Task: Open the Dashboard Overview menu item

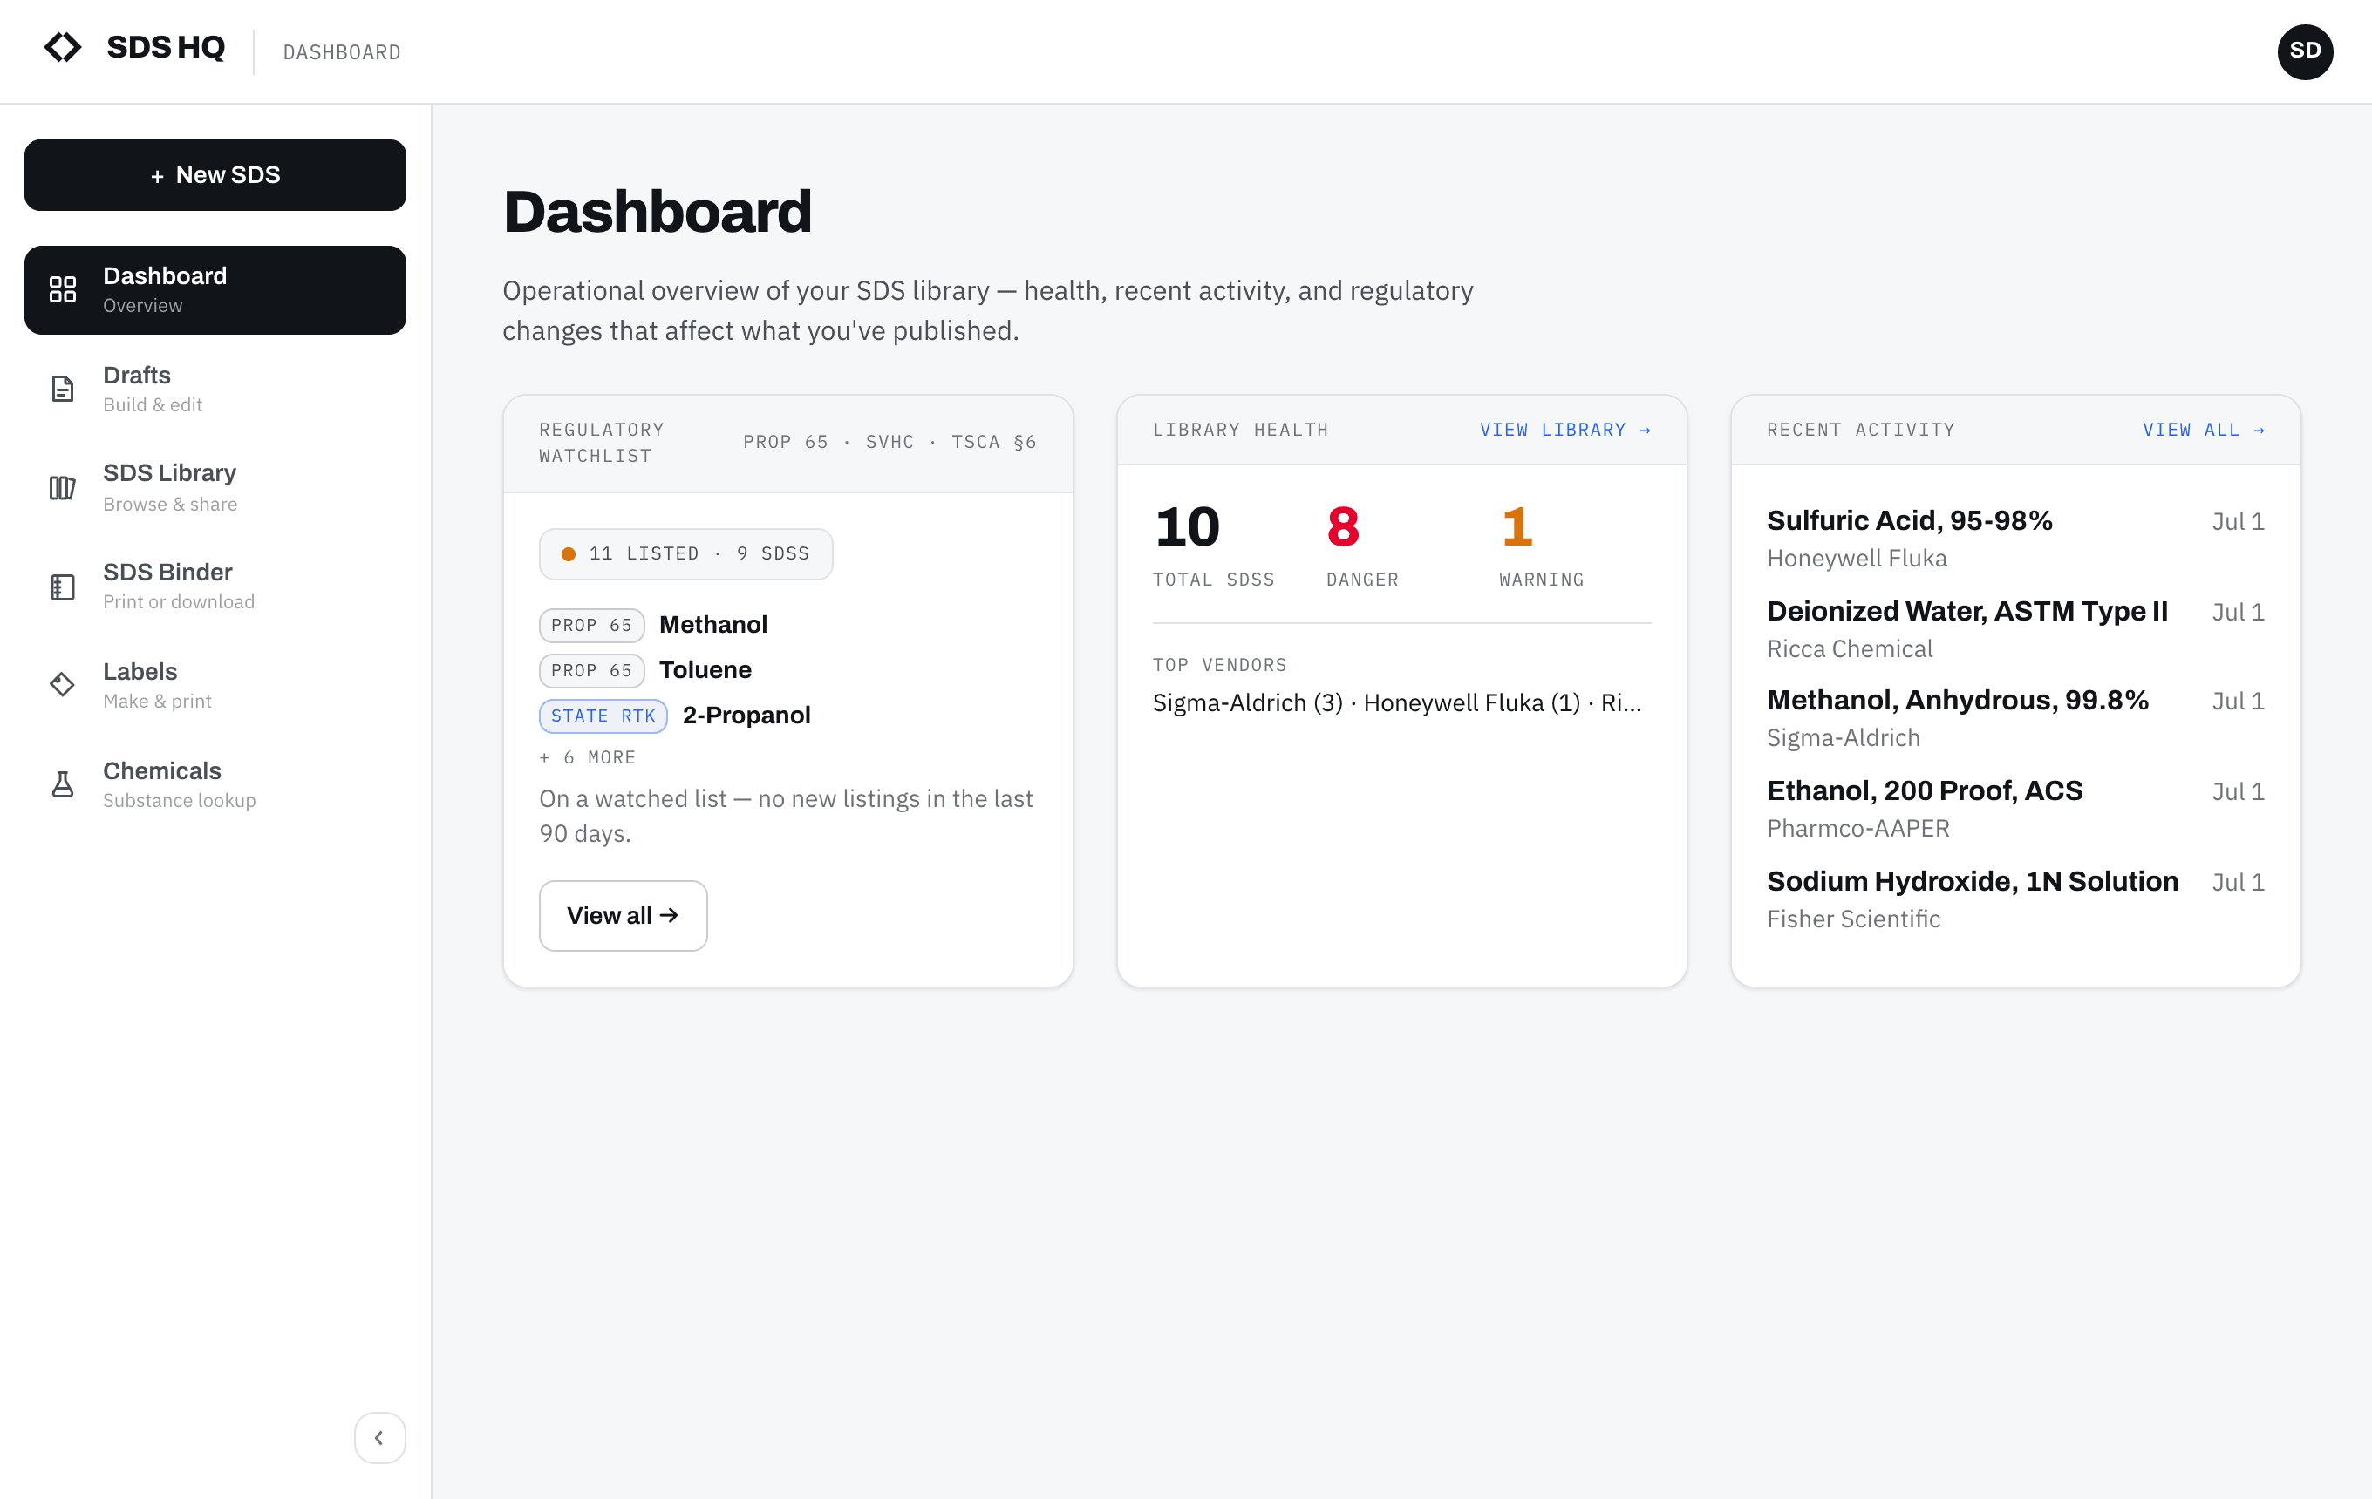Action: pos(215,290)
